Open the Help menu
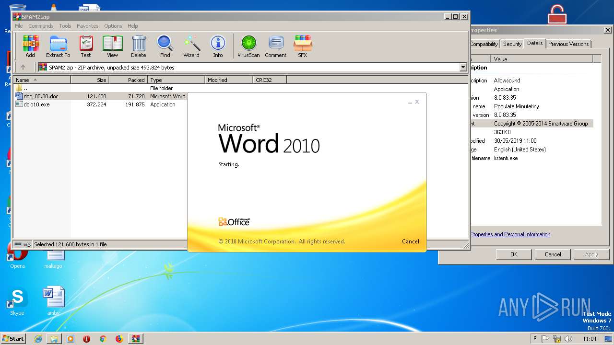 [x=133, y=26]
